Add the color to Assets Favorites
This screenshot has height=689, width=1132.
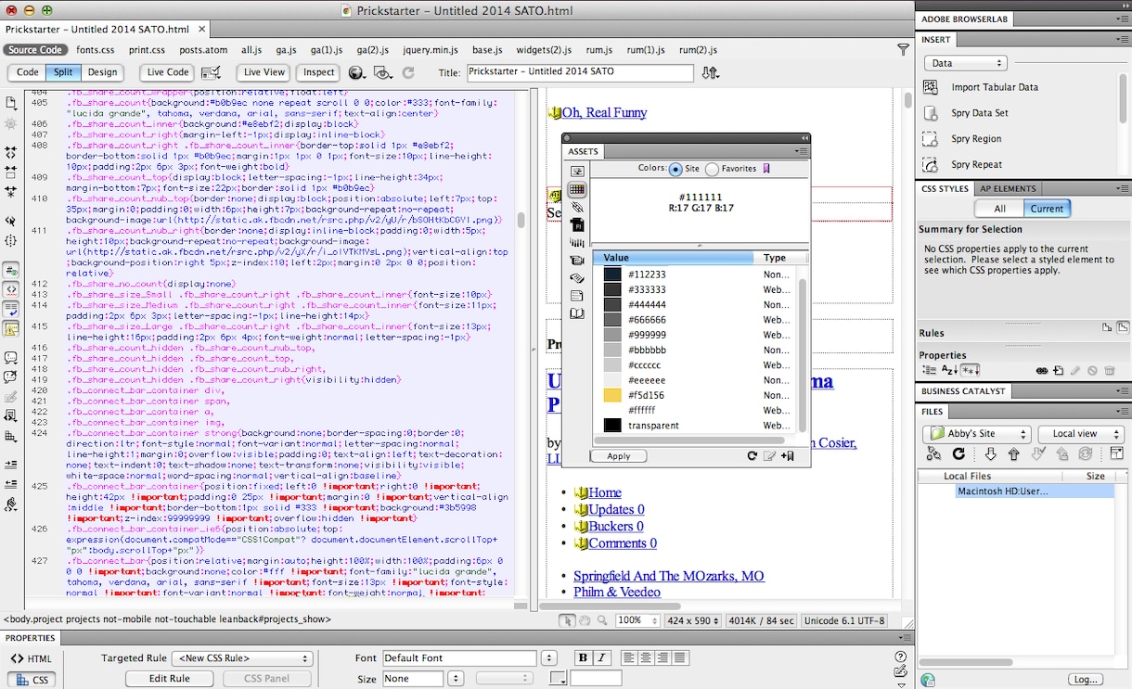click(x=788, y=455)
